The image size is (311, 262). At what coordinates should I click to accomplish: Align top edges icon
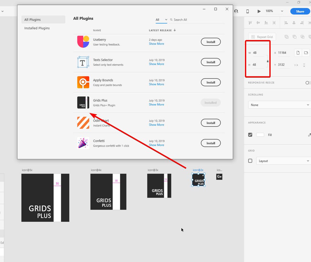point(250,23)
